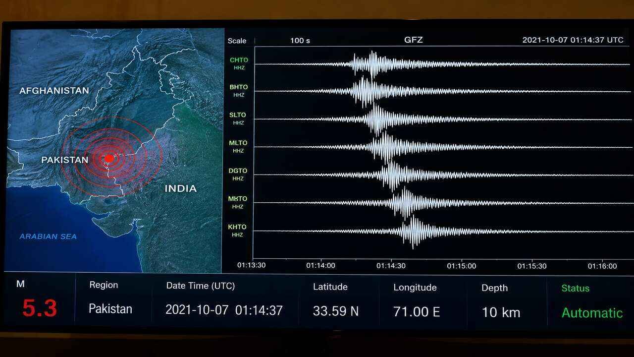Click the GFZ title above seismograms
This screenshot has height=357, width=634.
coord(414,40)
